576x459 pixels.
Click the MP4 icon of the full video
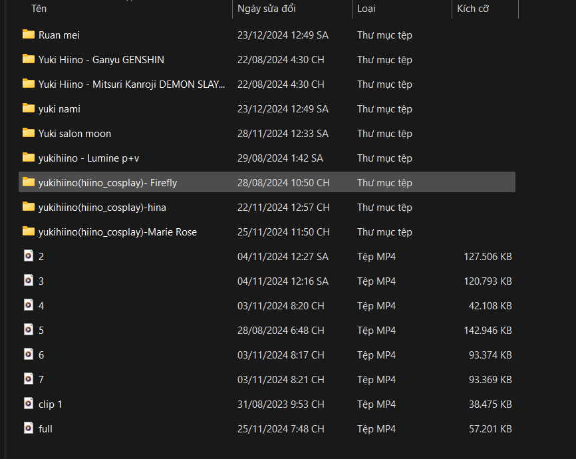tap(28, 428)
